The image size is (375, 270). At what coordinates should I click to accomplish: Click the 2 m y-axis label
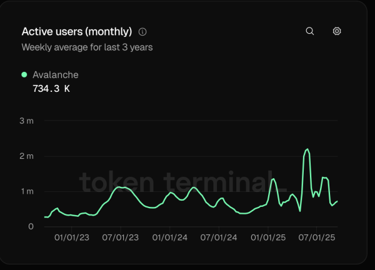click(x=27, y=156)
